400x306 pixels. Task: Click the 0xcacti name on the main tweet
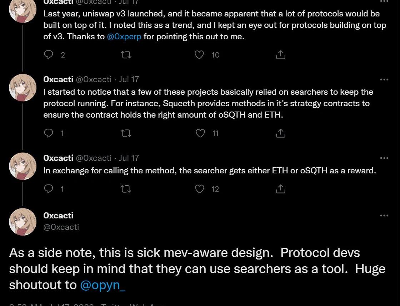[x=58, y=216]
